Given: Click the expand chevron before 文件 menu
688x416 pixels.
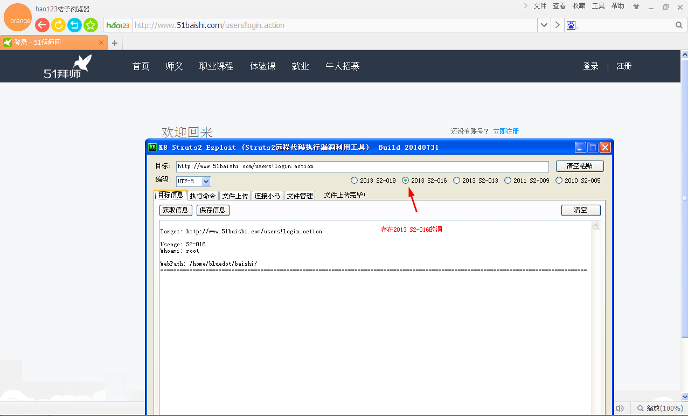Looking at the screenshot, I should tap(525, 6).
